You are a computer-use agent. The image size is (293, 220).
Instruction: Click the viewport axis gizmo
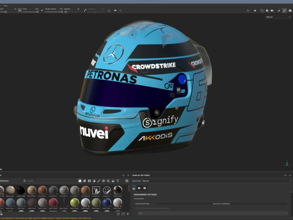[287, 163]
